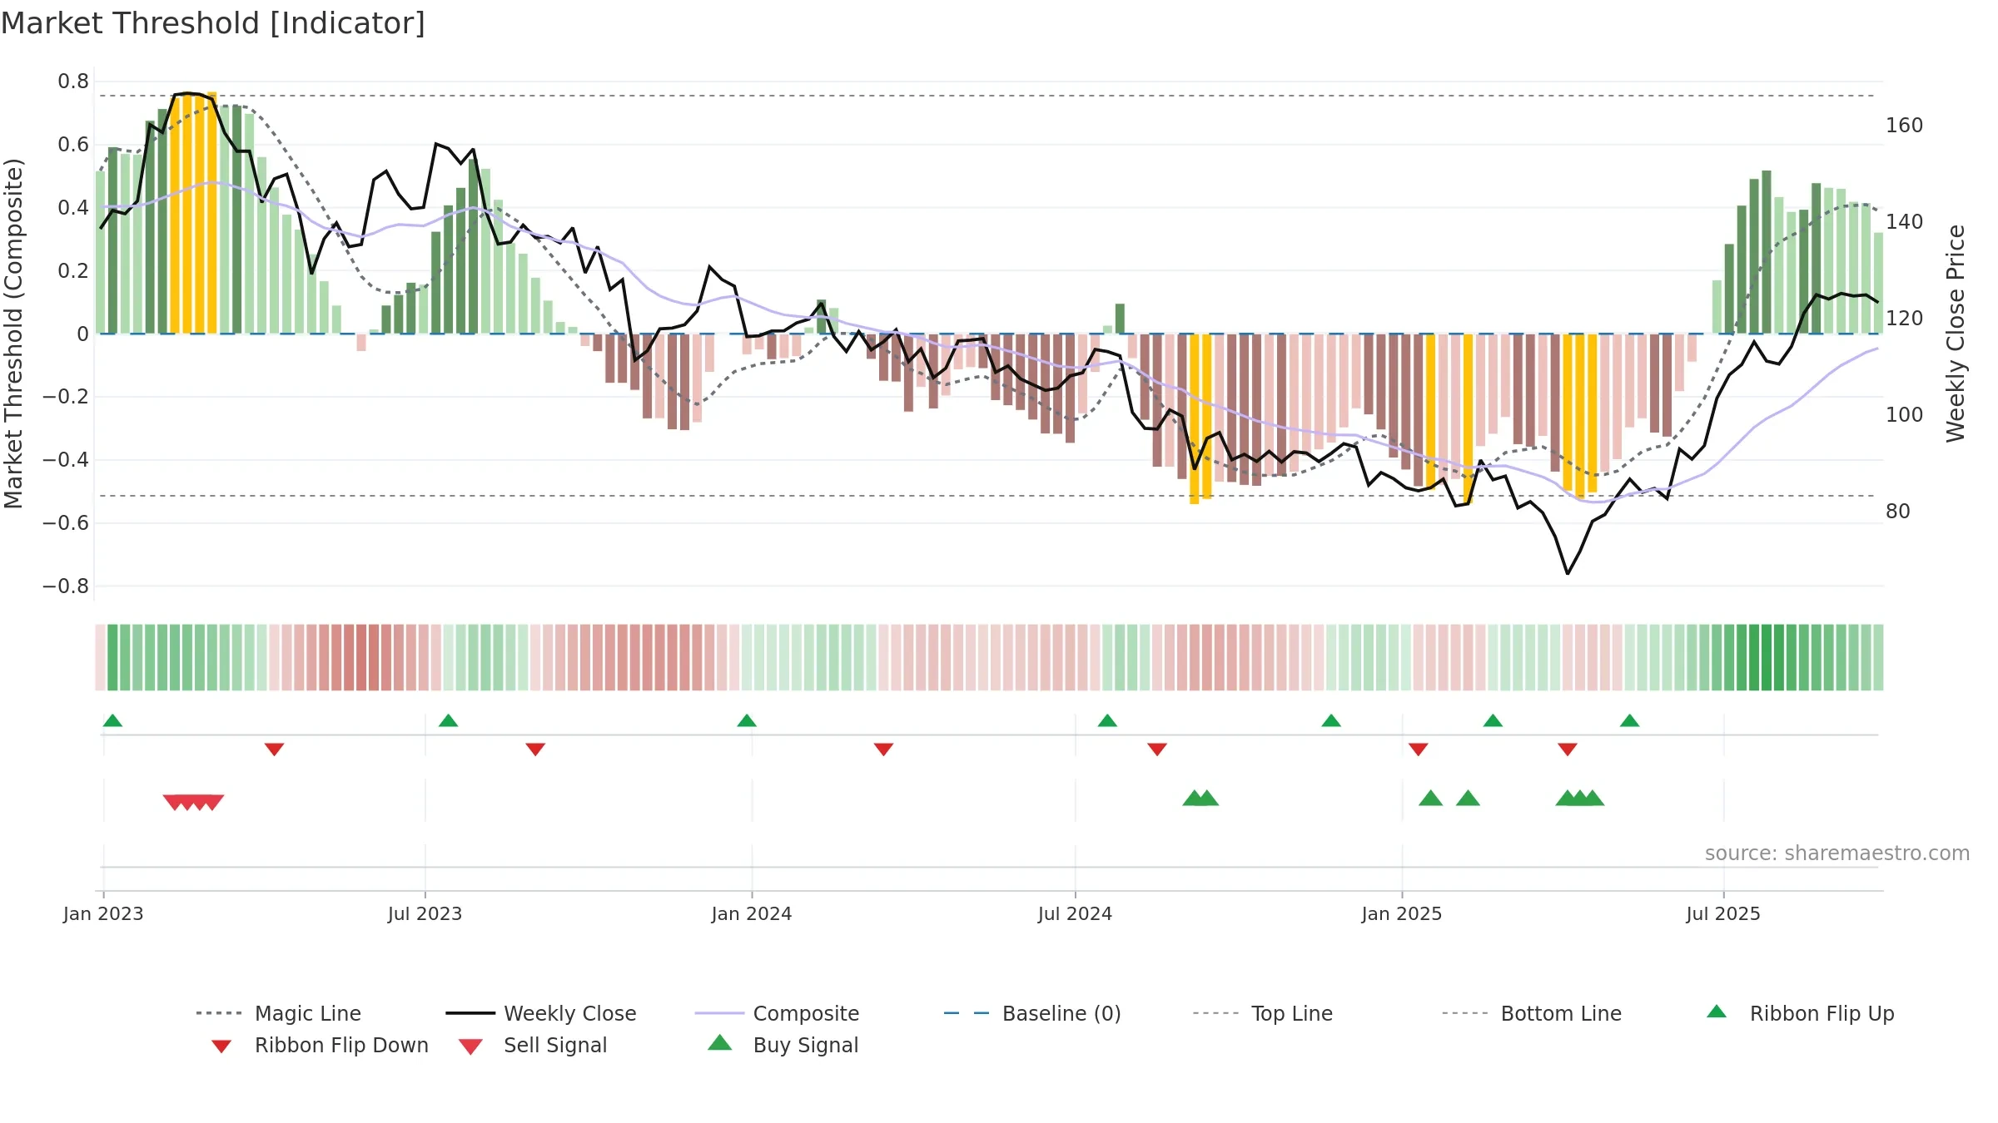This screenshot has height=1123, width=1998.
Task: Click the first Ribbon Flip Down marker in 2023
Action: click(274, 749)
